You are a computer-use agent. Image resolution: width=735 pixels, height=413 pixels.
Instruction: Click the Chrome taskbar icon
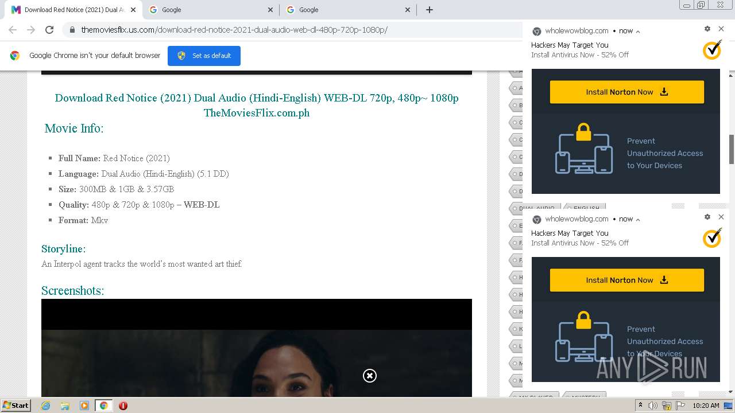point(104,406)
